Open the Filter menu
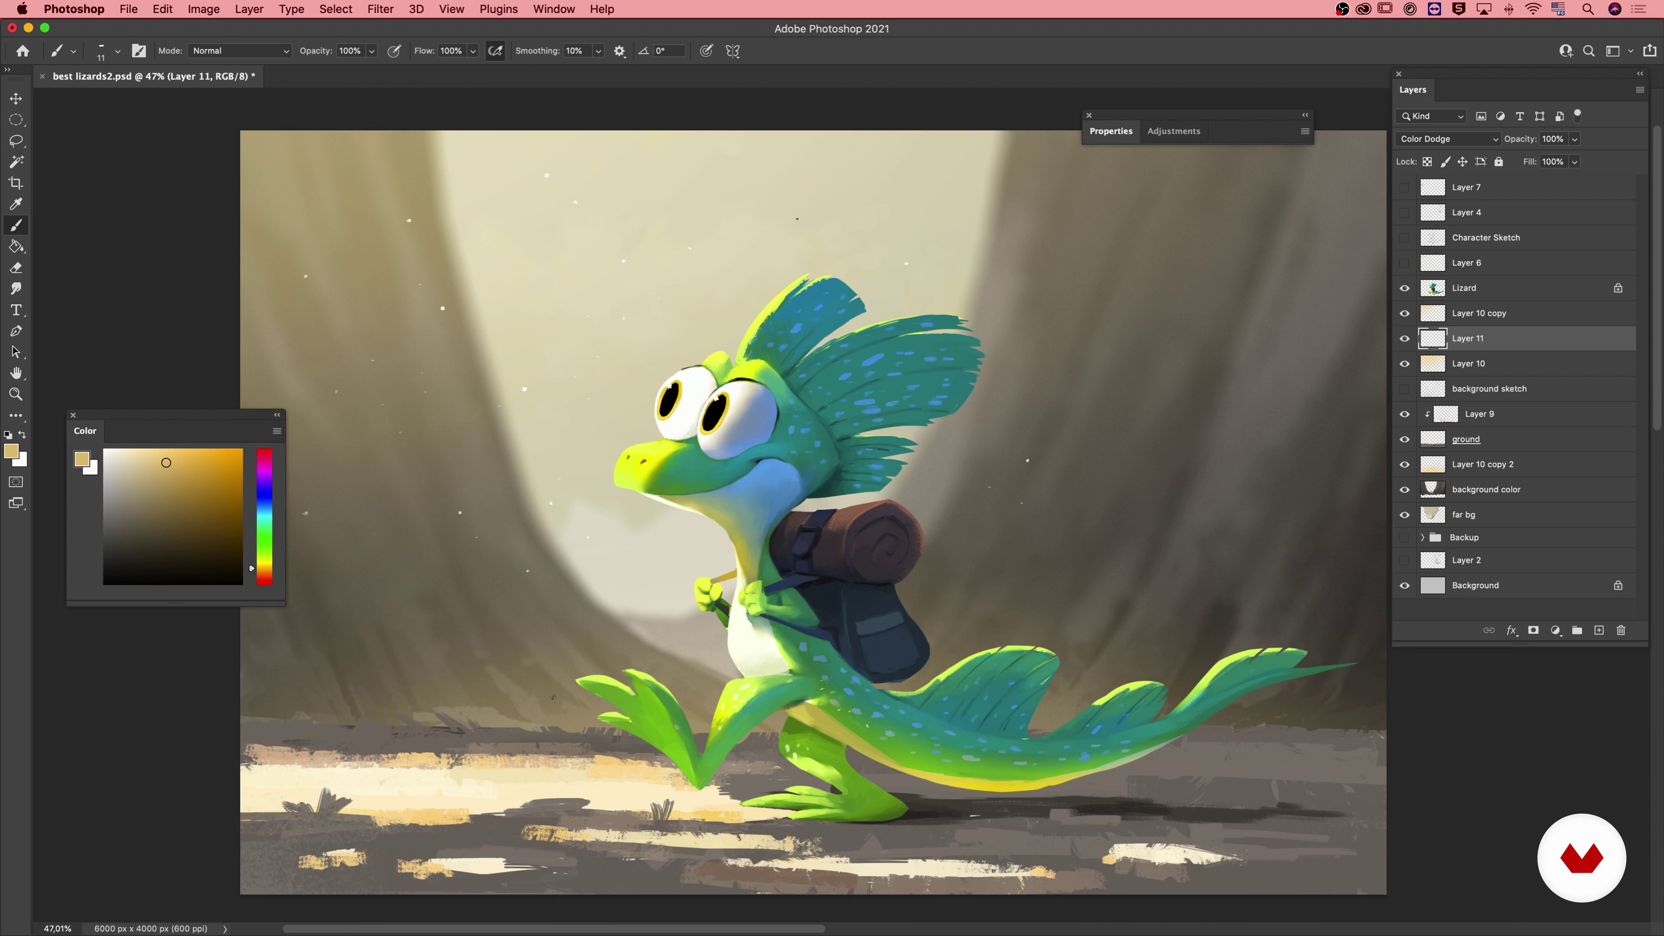1664x936 pixels. coord(380,9)
